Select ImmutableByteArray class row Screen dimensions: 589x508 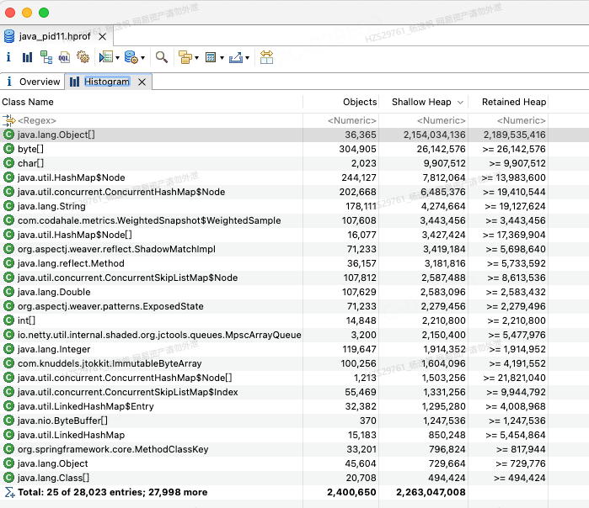tap(295, 363)
